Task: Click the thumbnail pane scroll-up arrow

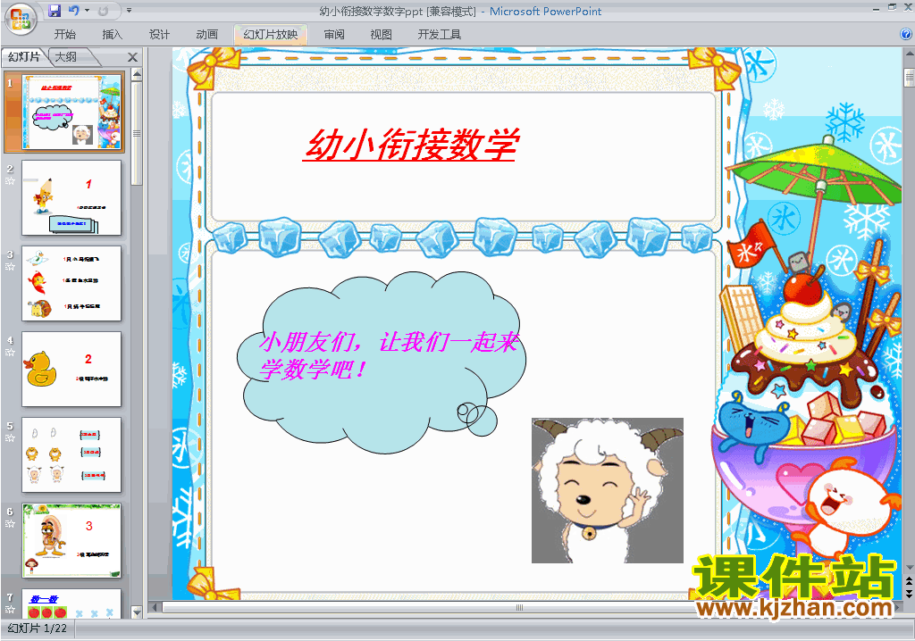Action: click(x=137, y=74)
